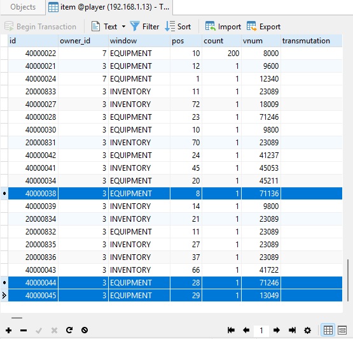Click the vertical scrollbar thumb

click(x=348, y=280)
